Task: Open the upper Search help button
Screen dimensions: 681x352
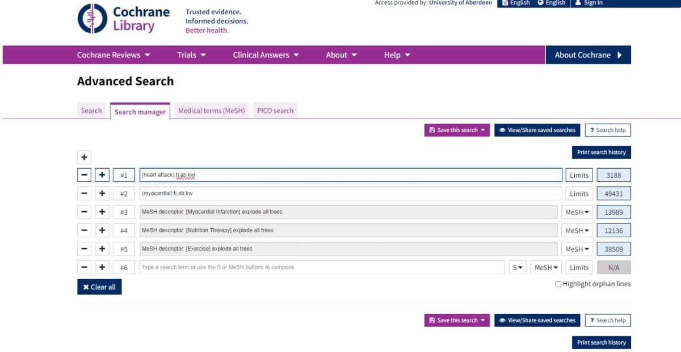Action: point(608,130)
